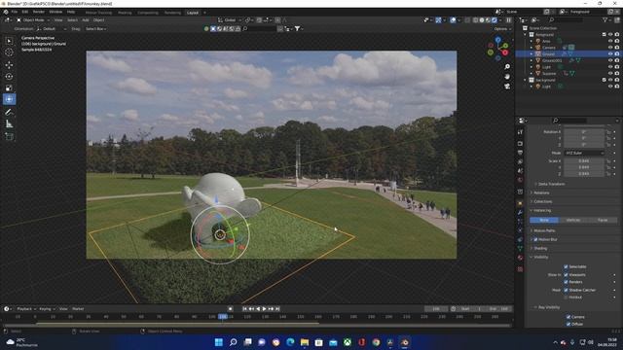
Task: Open World properties tab icon
Action: [x=520, y=180]
